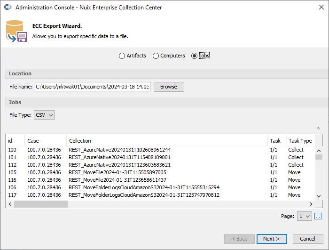Close the Administration Console window
This screenshot has width=329, height=250.
pyautogui.click(x=321, y=7)
